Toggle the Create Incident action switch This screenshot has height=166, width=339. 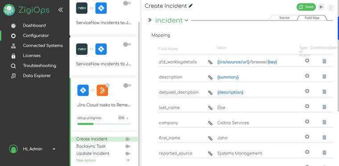pyautogui.click(x=128, y=139)
